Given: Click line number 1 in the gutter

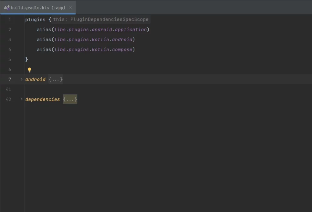Looking at the screenshot, I should 10,19.
